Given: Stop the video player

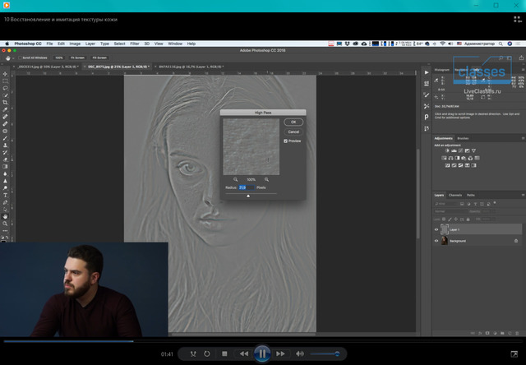Looking at the screenshot, I should pyautogui.click(x=224, y=353).
